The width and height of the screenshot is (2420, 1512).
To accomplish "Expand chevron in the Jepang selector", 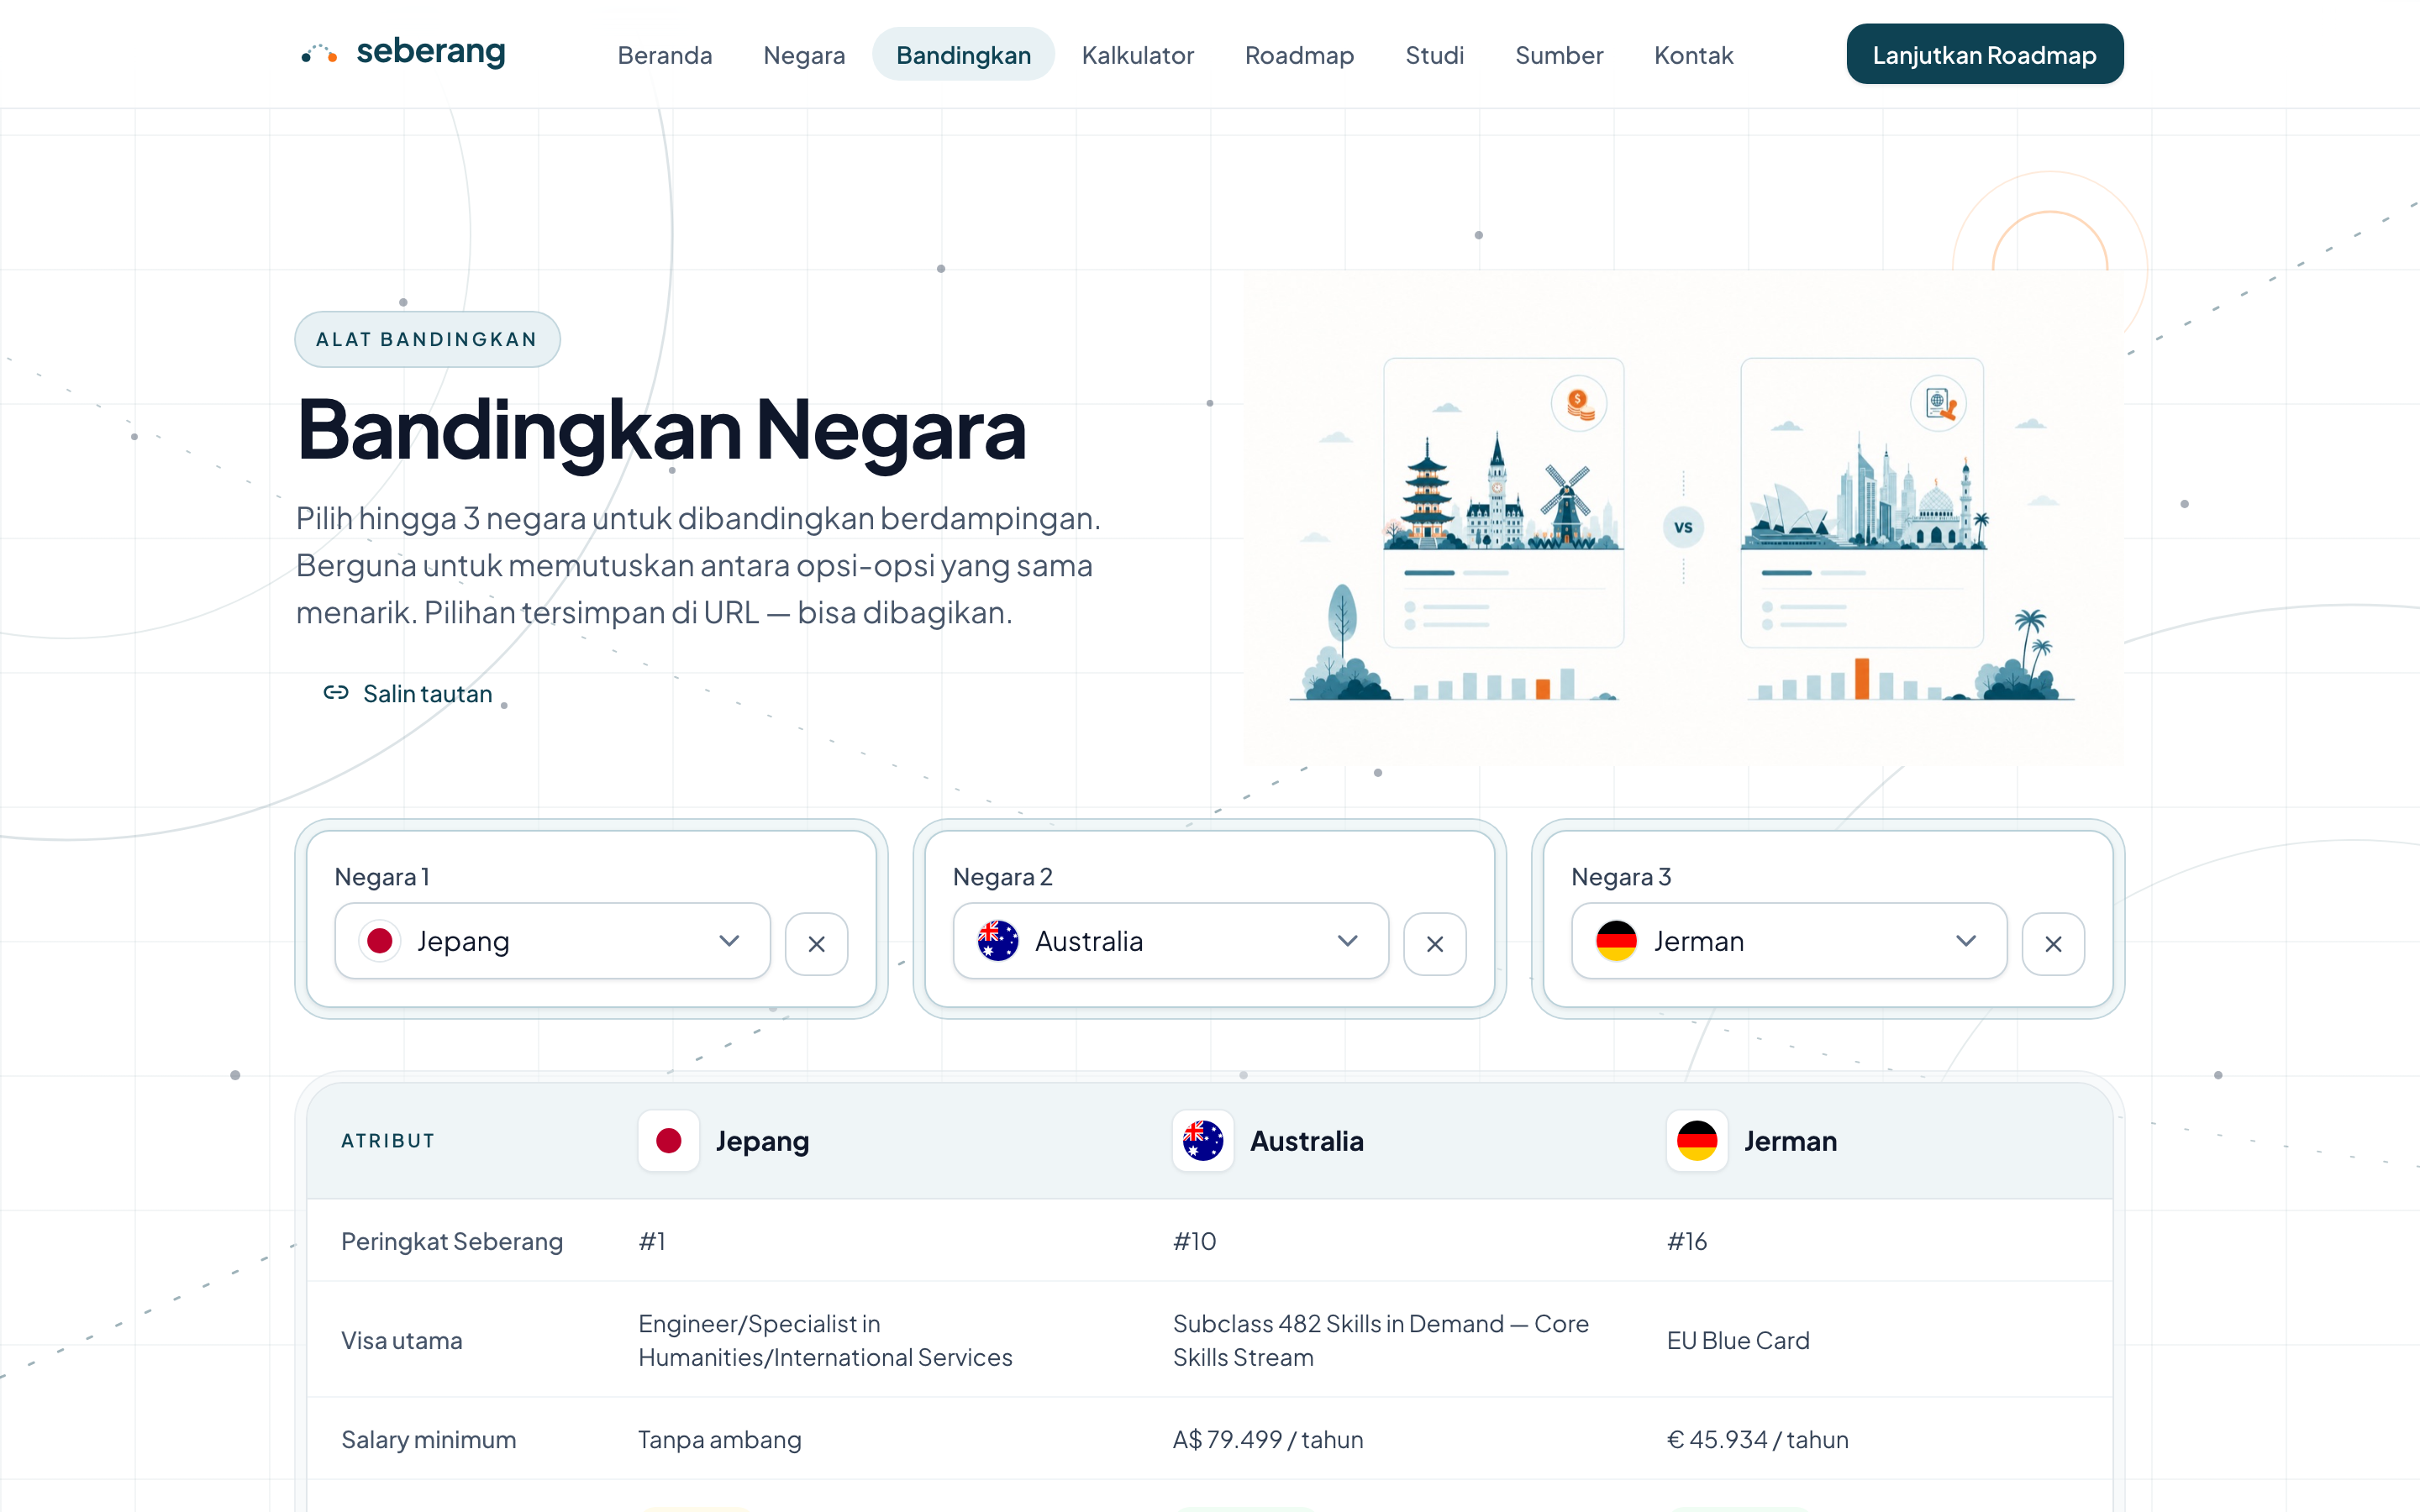I will pos(729,941).
